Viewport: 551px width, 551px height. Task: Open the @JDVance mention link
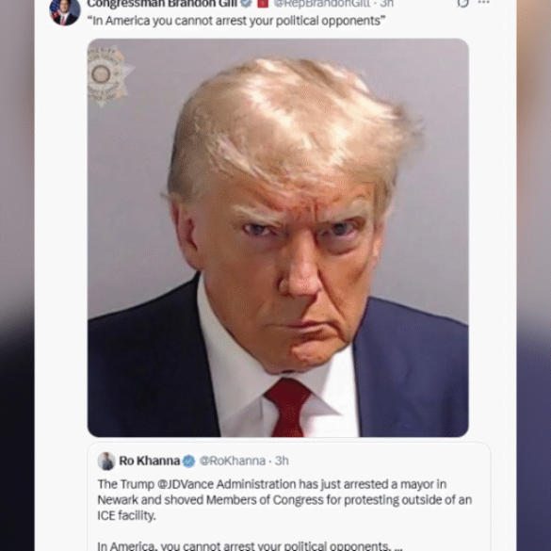(186, 484)
